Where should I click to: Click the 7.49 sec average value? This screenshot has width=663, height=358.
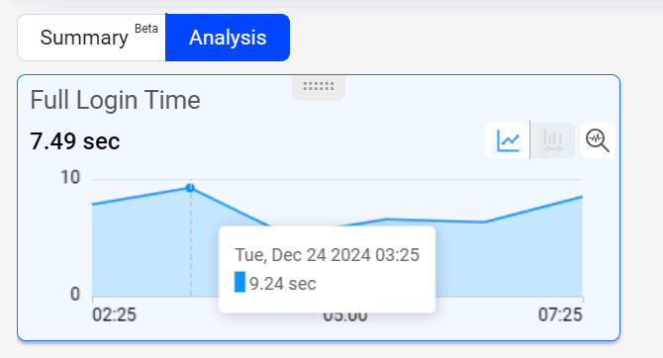coord(75,141)
